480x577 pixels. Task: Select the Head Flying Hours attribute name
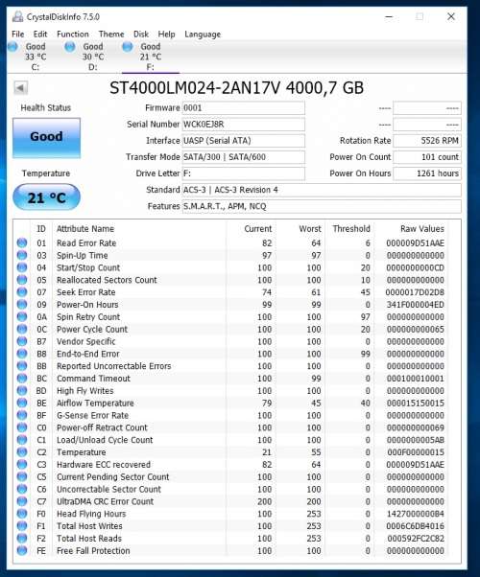coord(91,514)
